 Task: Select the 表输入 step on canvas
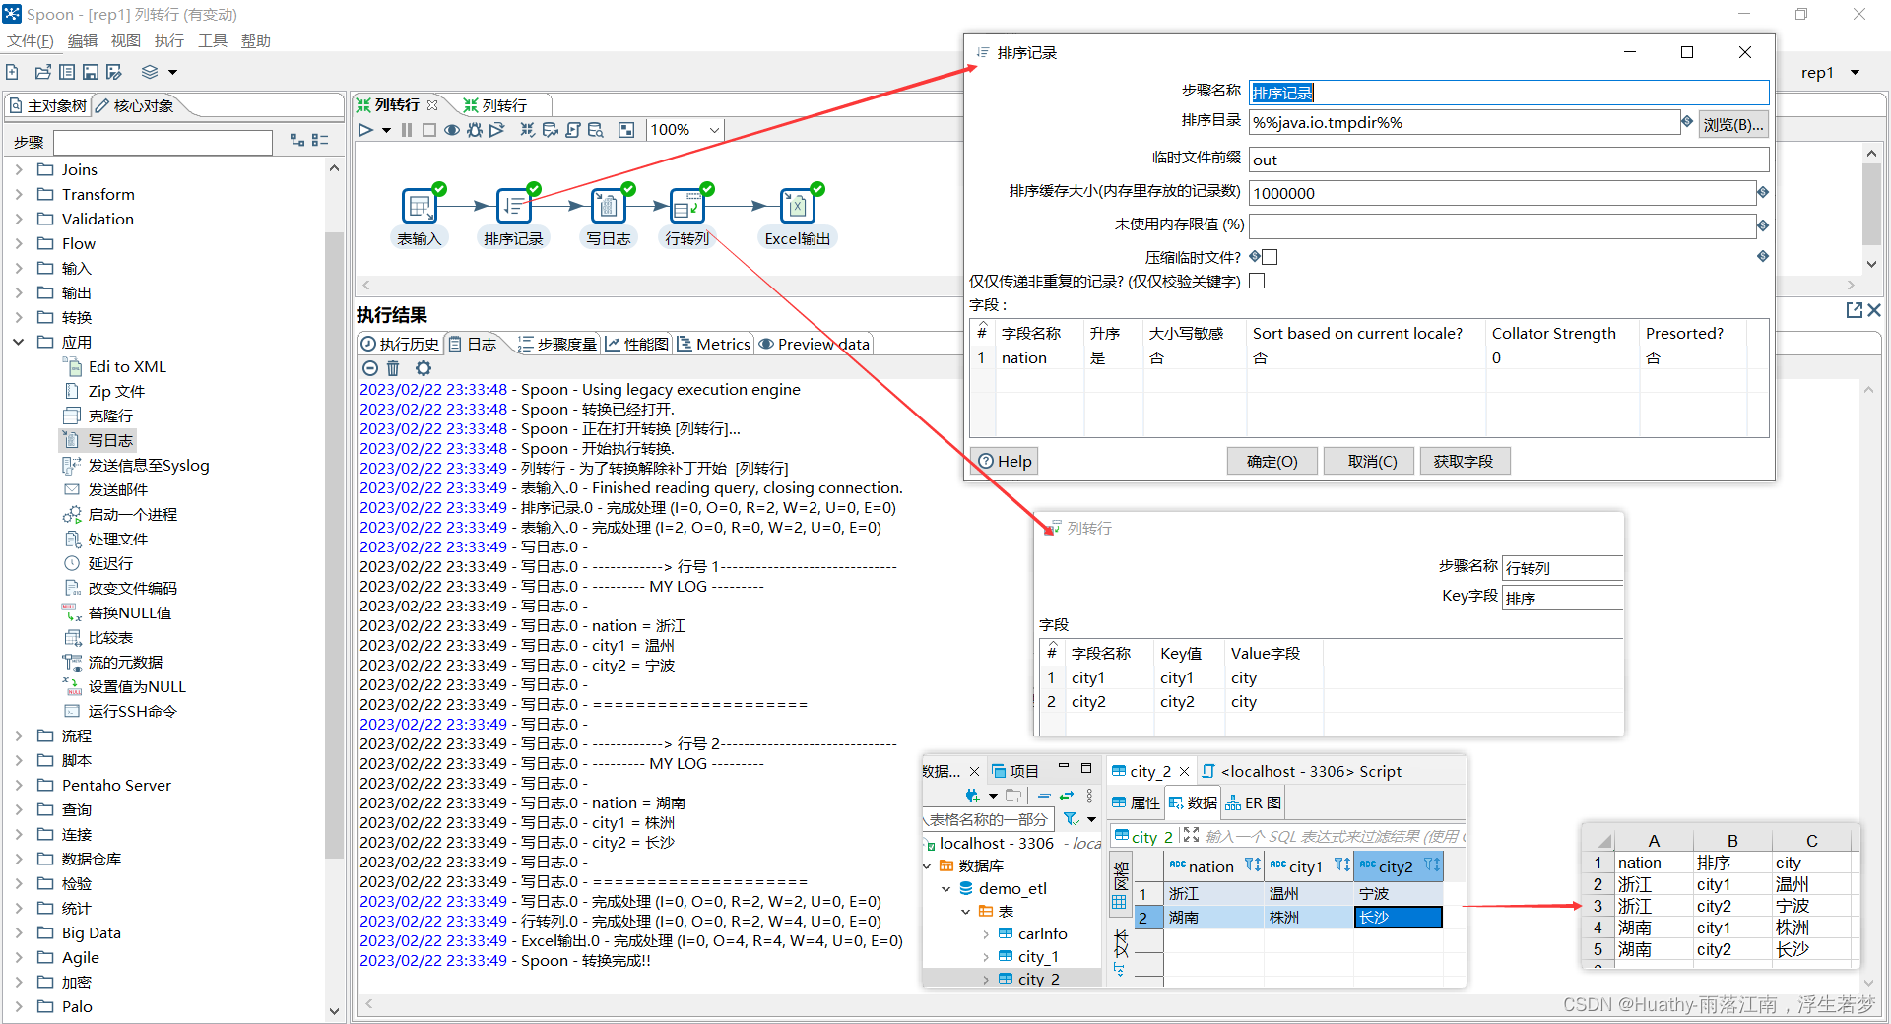pyautogui.click(x=420, y=206)
